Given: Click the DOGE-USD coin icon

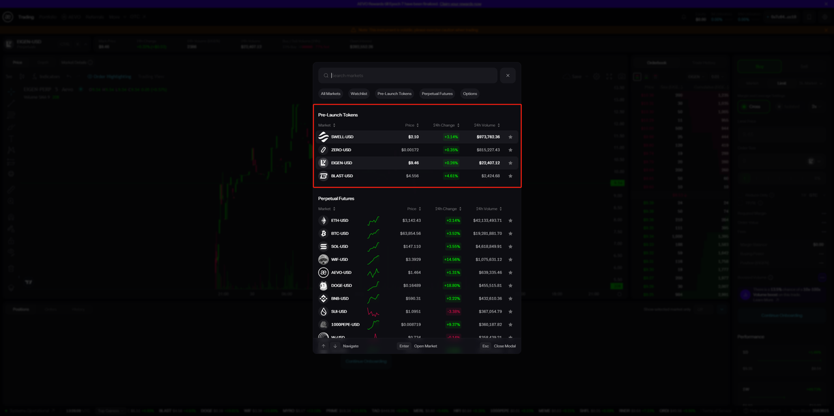Looking at the screenshot, I should (323, 286).
